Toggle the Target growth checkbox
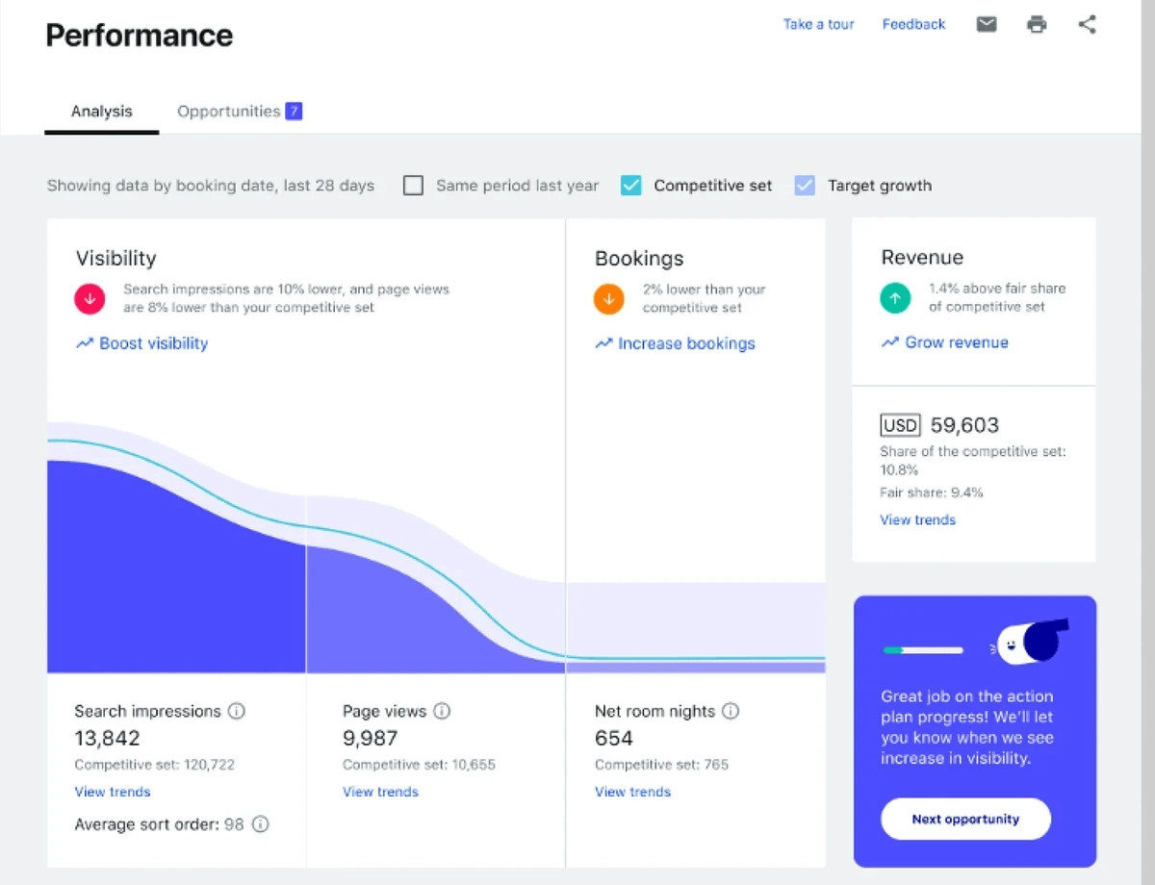The height and width of the screenshot is (885, 1155). [805, 186]
